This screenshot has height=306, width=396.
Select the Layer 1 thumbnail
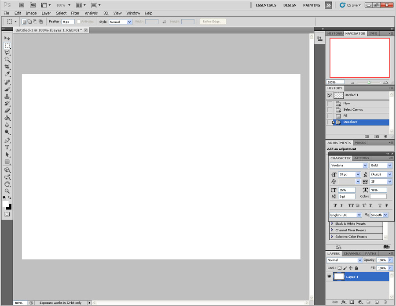339,277
